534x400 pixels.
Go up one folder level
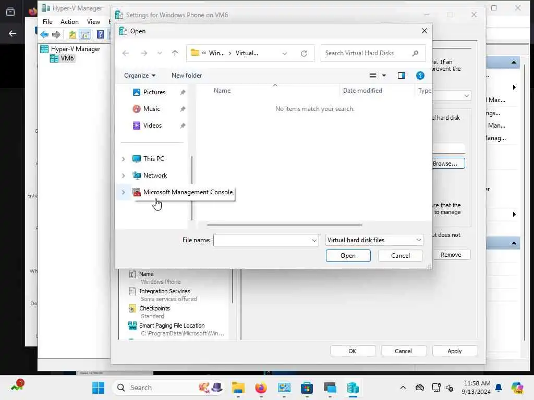click(175, 53)
